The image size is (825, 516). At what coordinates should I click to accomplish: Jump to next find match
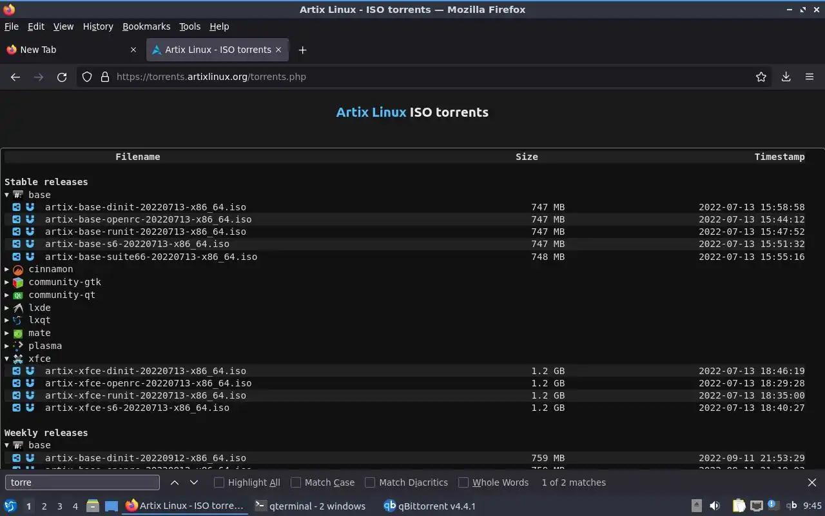tap(194, 482)
